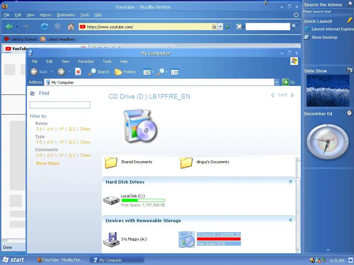Select Shared Documents folder
This screenshot has width=354, height=265.
(129, 162)
